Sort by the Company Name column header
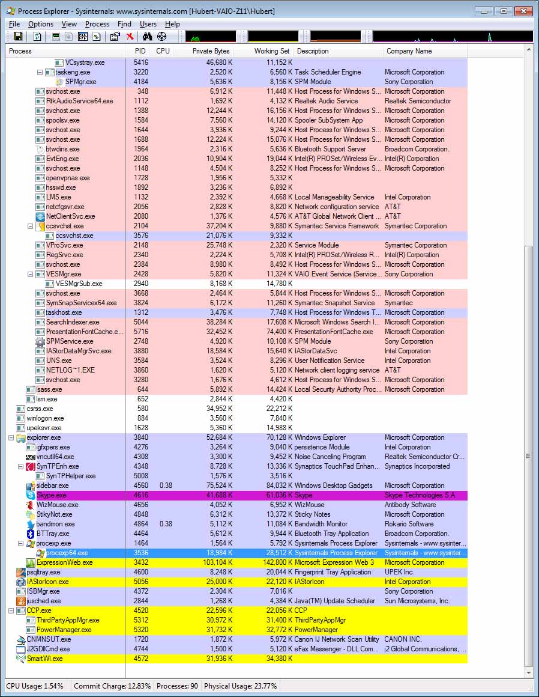 click(x=426, y=51)
